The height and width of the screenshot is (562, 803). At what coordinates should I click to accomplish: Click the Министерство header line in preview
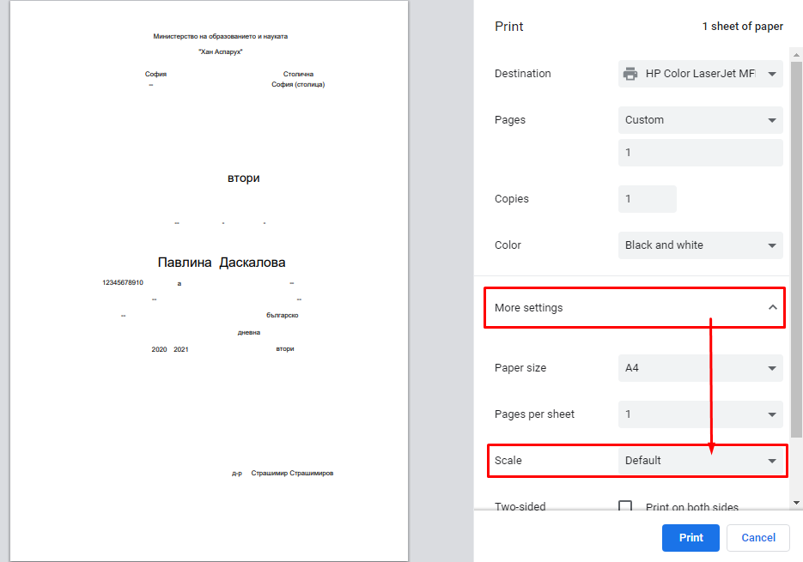(x=220, y=37)
